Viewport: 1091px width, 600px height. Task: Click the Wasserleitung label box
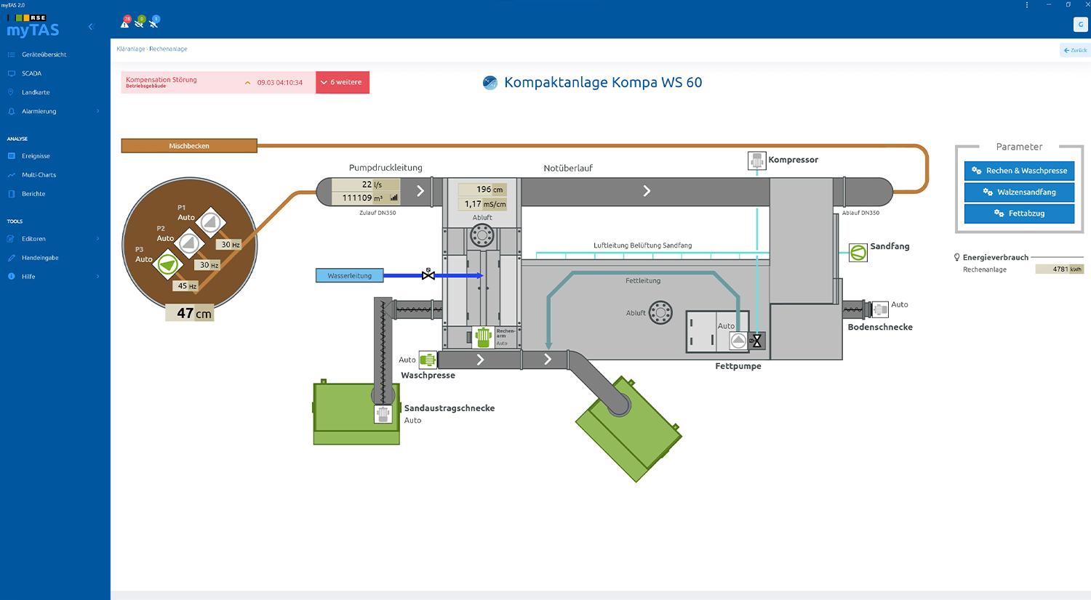(x=350, y=275)
